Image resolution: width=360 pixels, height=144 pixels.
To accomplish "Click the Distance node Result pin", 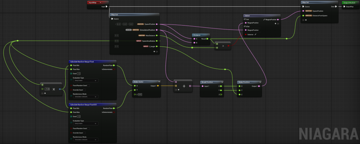I will pos(207,39).
